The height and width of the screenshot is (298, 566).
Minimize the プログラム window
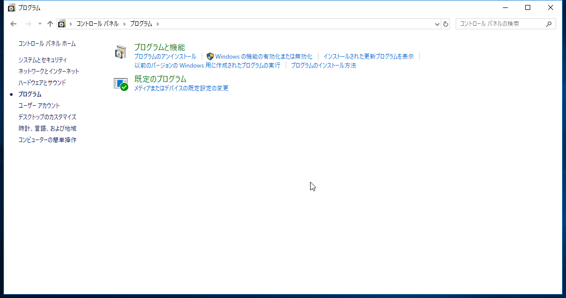(x=505, y=7)
